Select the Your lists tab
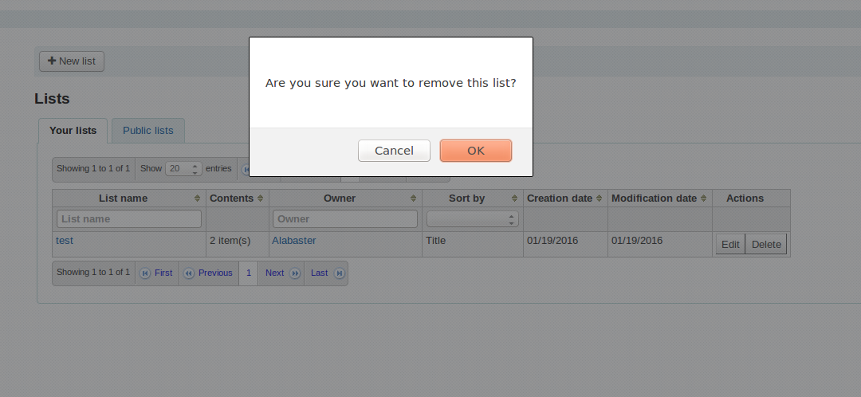Screen dimensions: 861x397 click(x=73, y=131)
